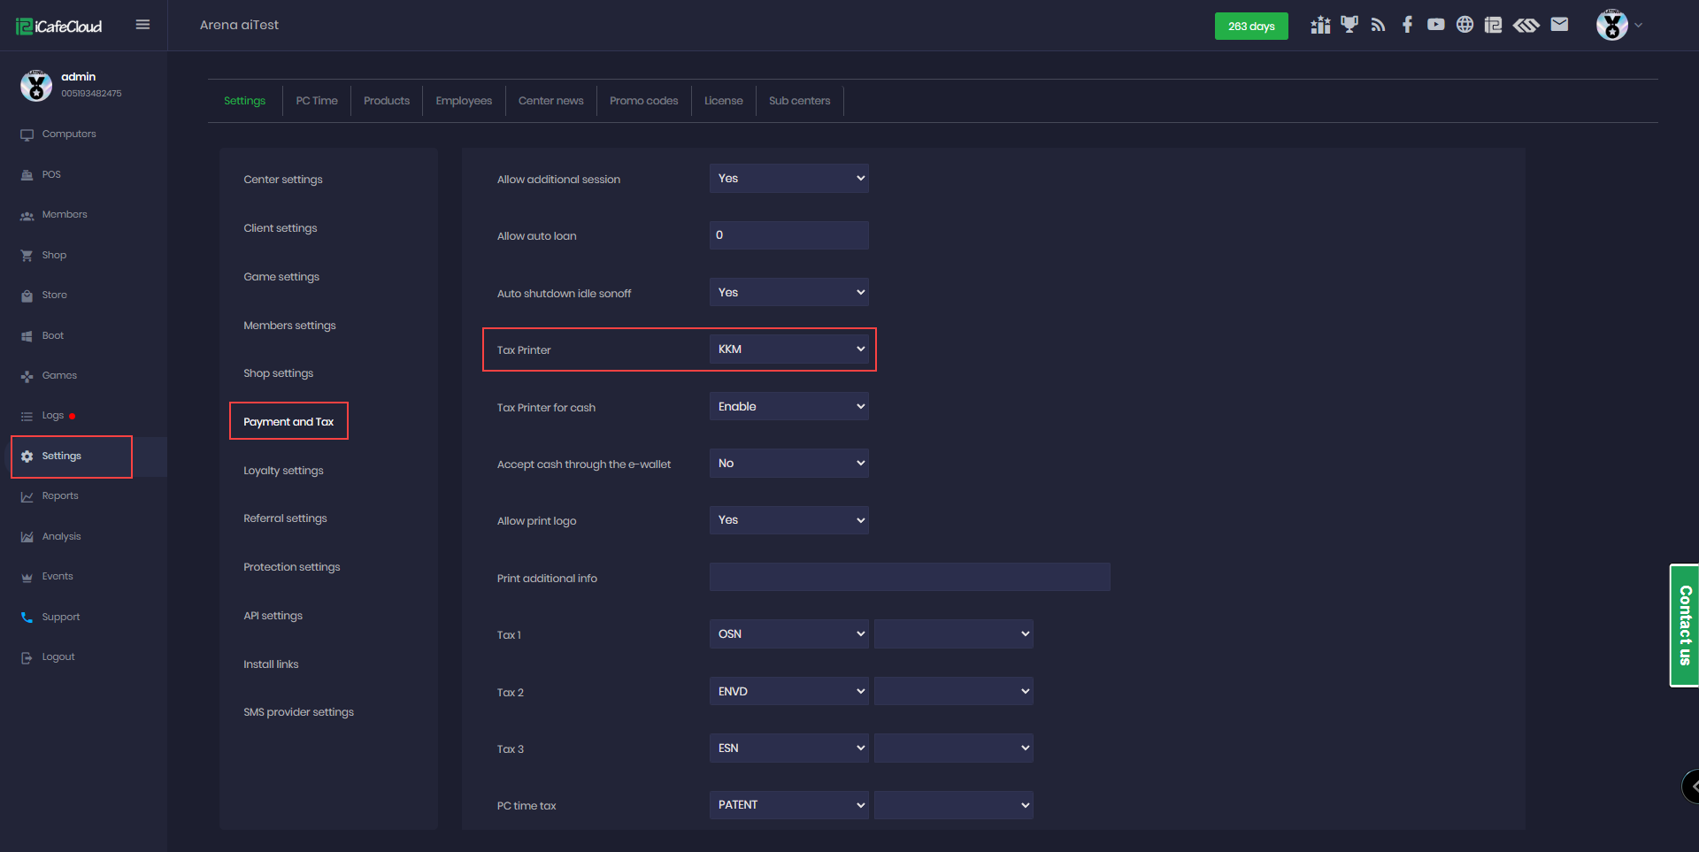1699x852 pixels.
Task: Click the Facebook icon in header
Action: pyautogui.click(x=1407, y=25)
